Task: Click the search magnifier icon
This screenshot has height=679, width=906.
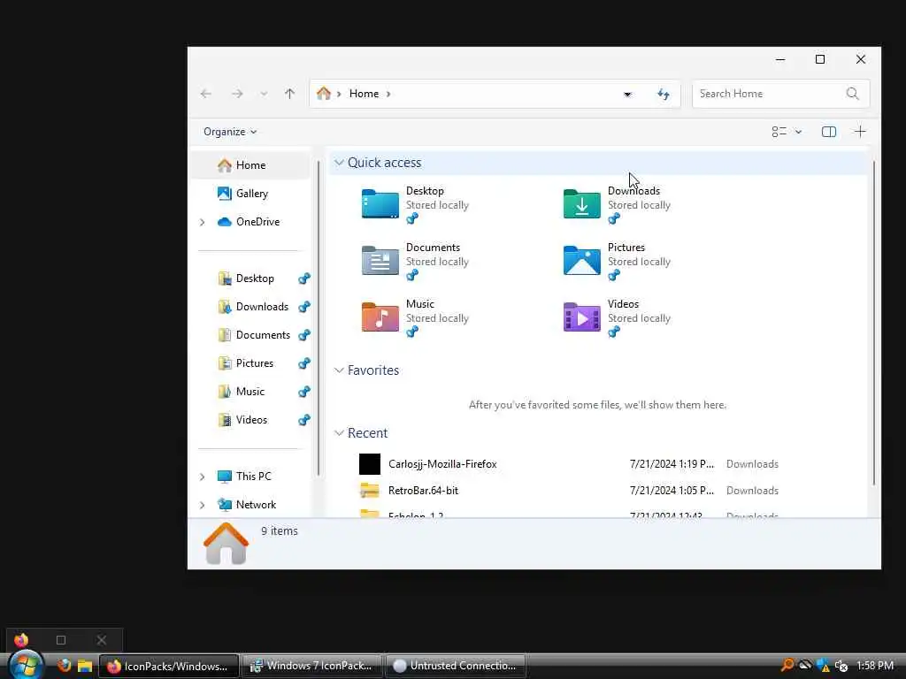Action: 852,94
